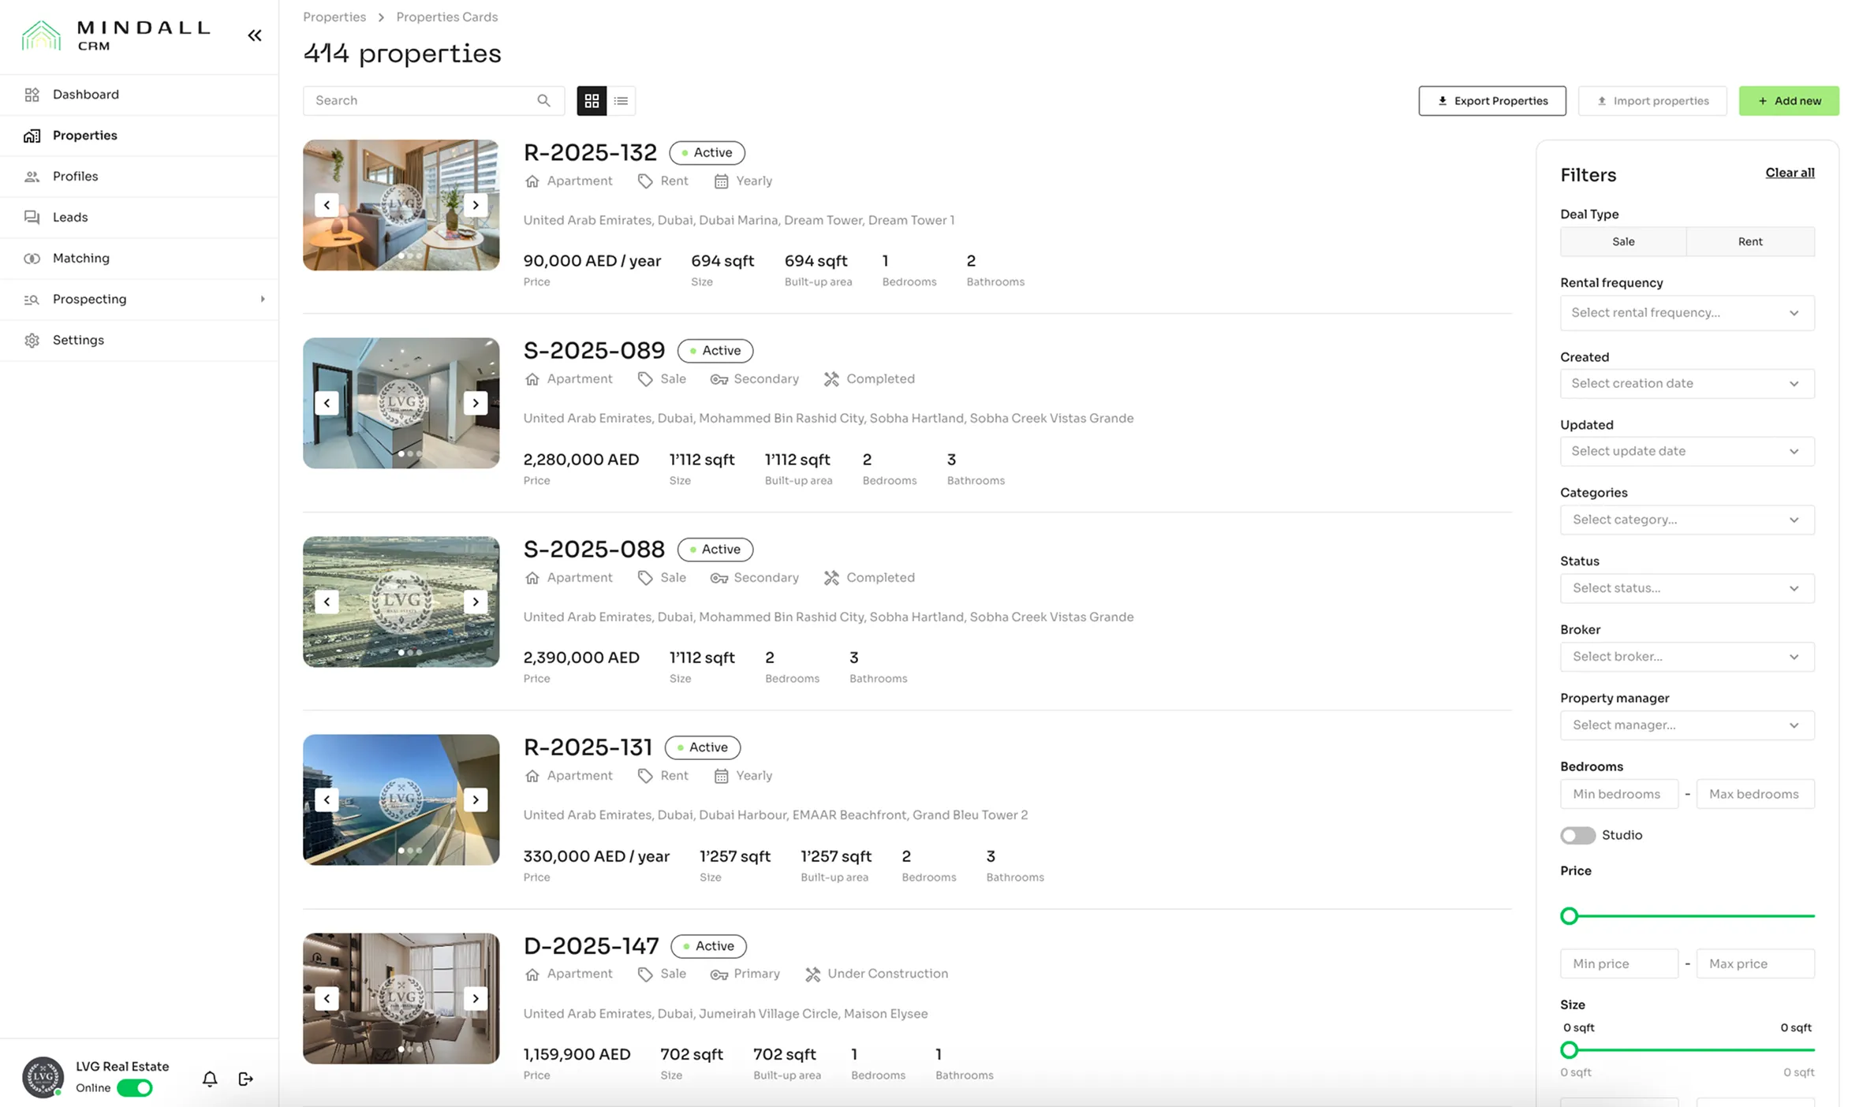
Task: Select the grid cards view icon
Action: pos(592,101)
